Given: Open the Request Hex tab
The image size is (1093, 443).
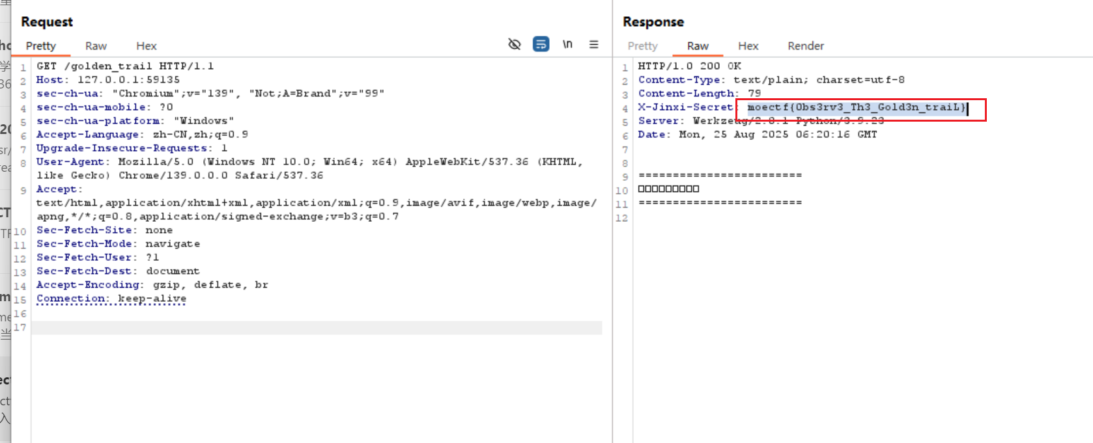Looking at the screenshot, I should click(x=146, y=46).
